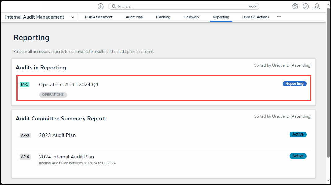Go to the Planning tab
Screen dimensions: 331x185
(163, 17)
